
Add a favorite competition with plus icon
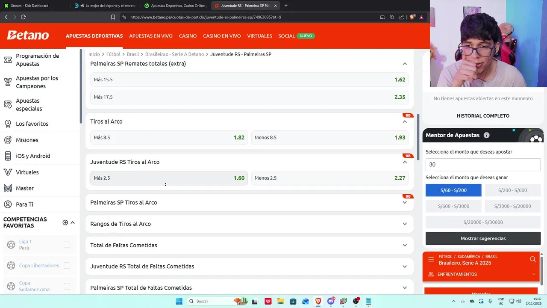tap(65, 222)
